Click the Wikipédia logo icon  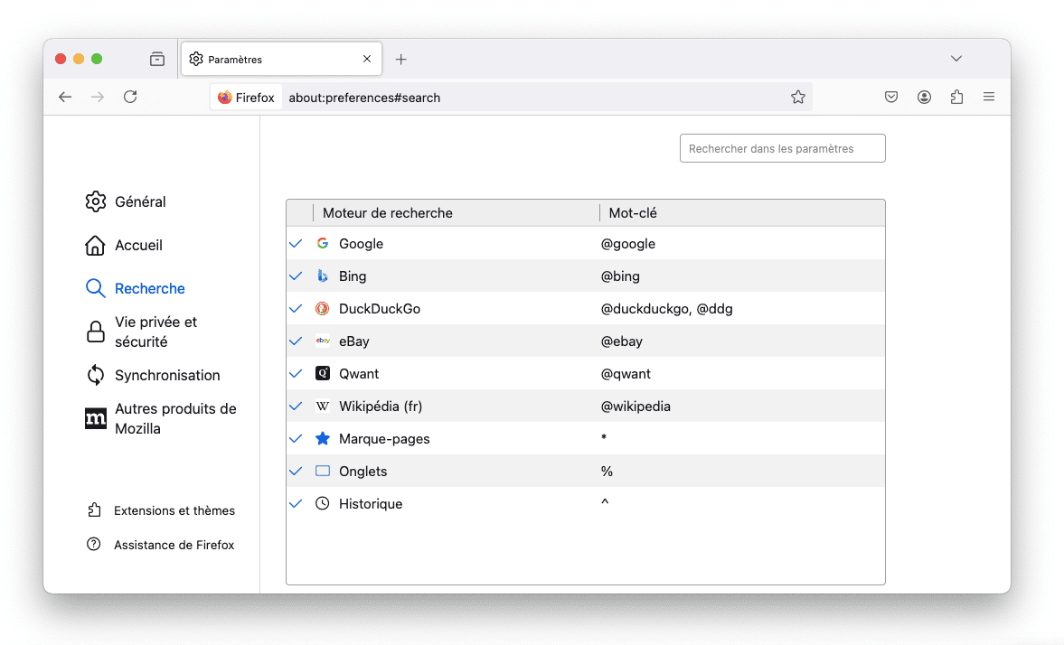point(323,407)
